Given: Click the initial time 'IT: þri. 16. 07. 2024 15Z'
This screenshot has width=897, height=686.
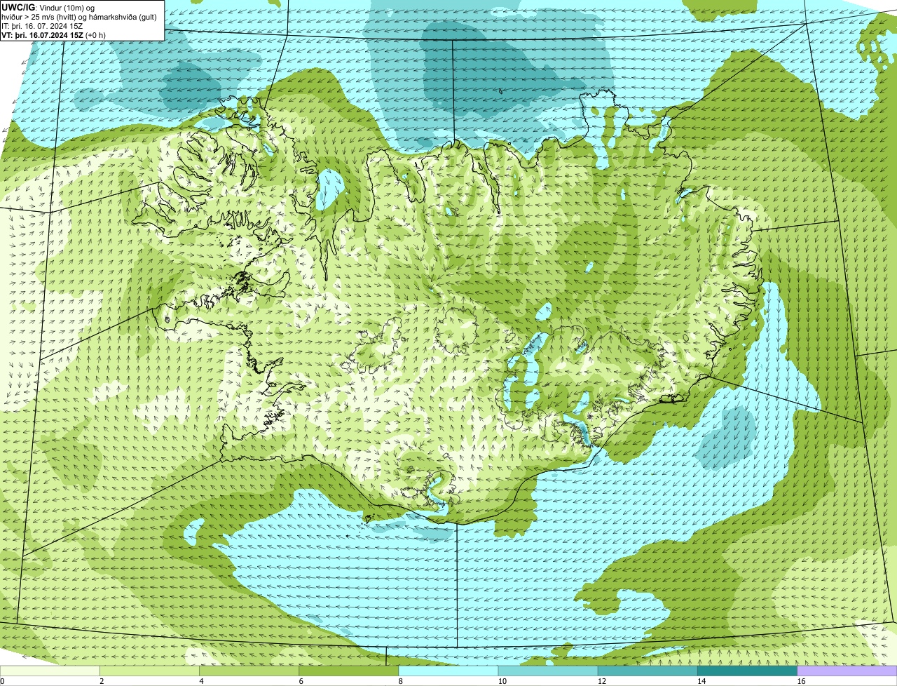Looking at the screenshot, I should coord(43,26).
